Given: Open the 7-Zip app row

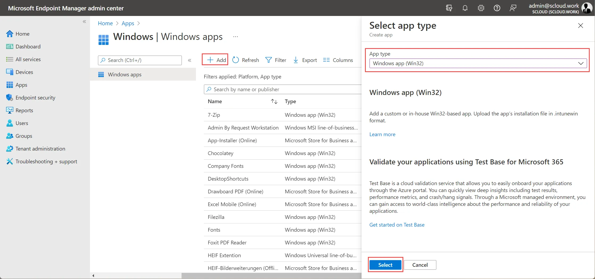Looking at the screenshot, I should point(283,115).
